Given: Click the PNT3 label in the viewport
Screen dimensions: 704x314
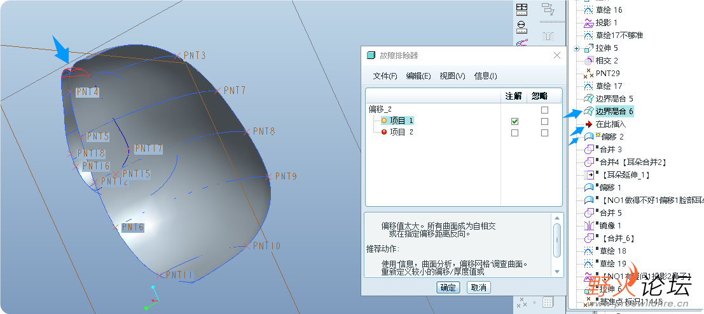Looking at the screenshot, I should pos(195,56).
